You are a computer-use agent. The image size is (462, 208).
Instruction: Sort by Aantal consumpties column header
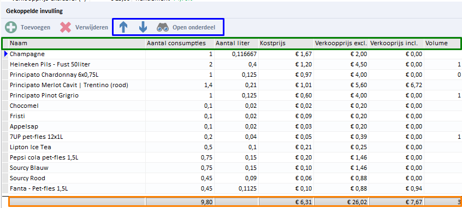tap(180, 43)
